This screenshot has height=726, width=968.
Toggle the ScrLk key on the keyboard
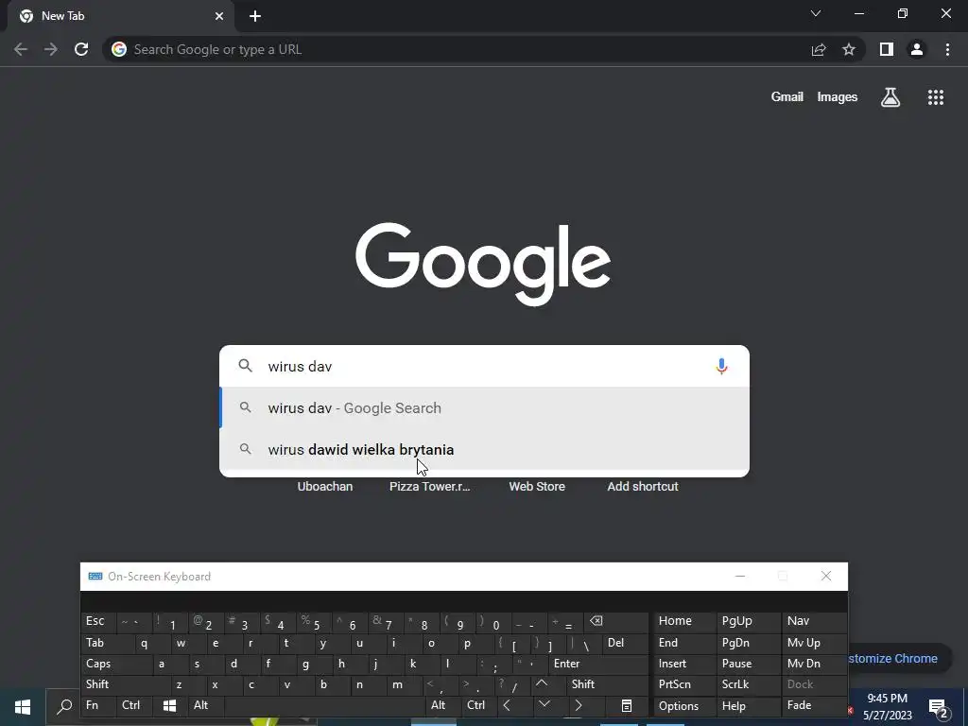point(748,684)
